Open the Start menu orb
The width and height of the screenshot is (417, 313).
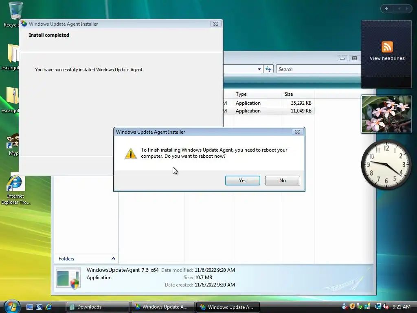12,306
